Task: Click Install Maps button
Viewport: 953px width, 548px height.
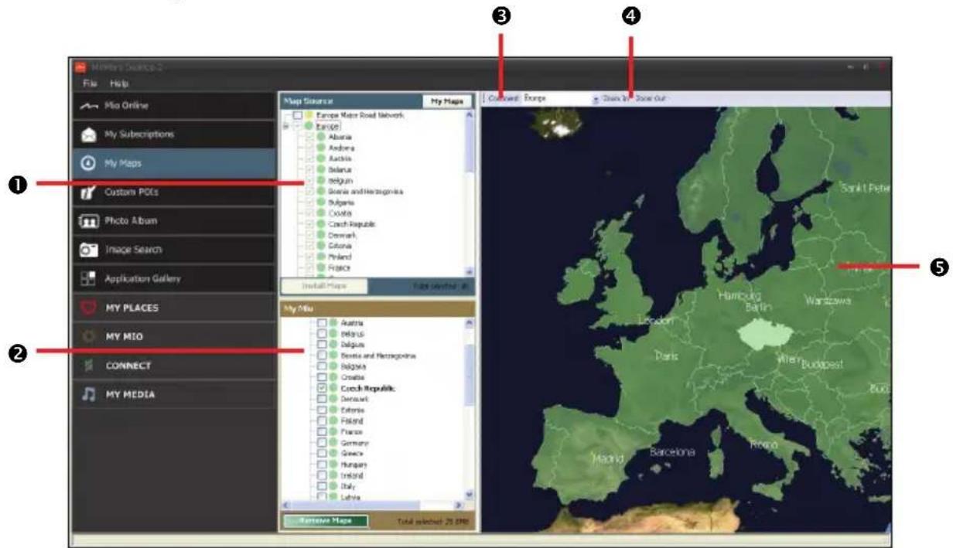Action: click(x=323, y=285)
